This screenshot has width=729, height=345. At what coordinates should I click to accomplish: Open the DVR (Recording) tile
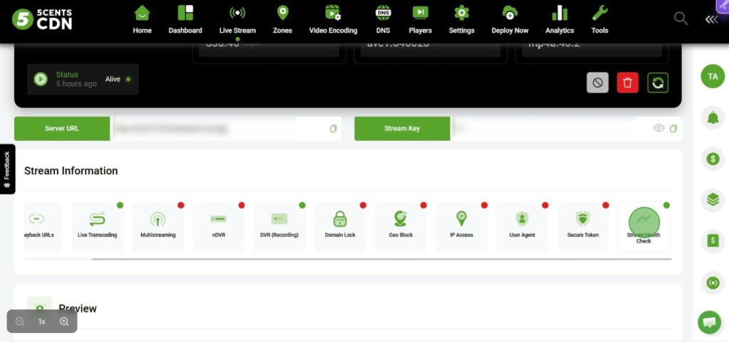click(279, 225)
